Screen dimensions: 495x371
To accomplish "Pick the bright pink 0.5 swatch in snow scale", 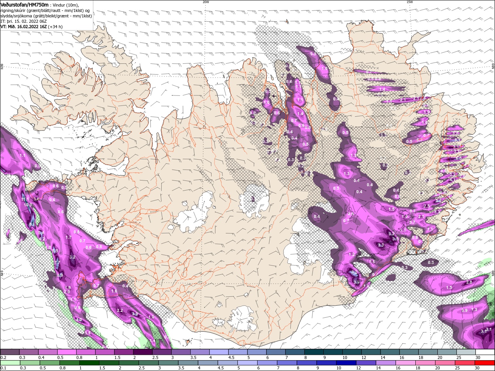I will 67,352.
